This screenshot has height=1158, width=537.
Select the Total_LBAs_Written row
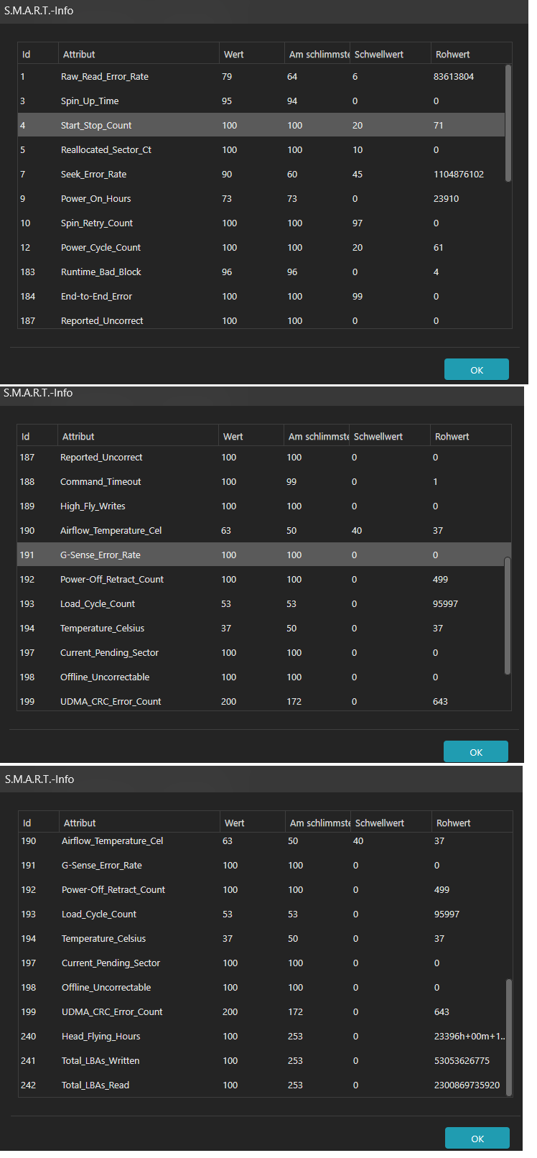(262, 1060)
